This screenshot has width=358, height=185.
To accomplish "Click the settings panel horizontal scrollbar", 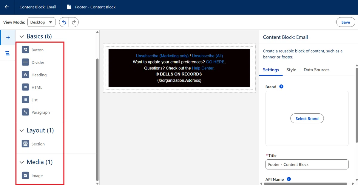I will pyautogui.click(x=305, y=184).
